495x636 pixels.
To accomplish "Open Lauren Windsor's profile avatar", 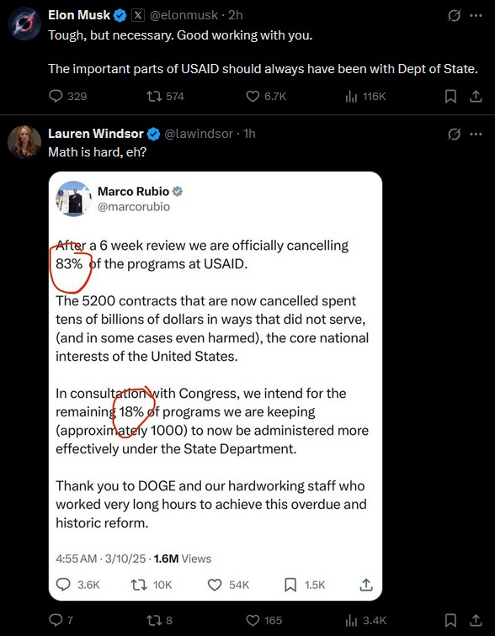I will 24,142.
